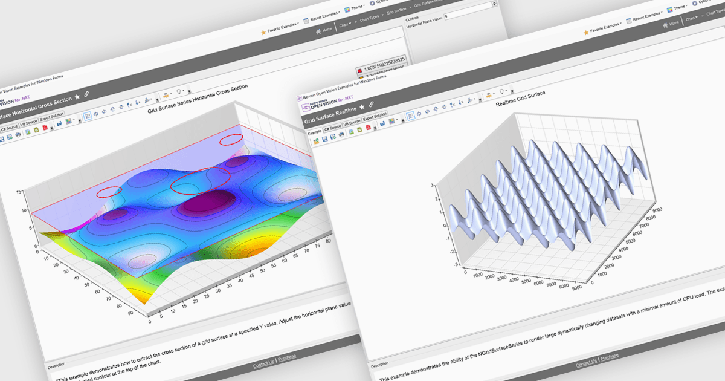Open lighting bulb dropdown in Realtime window
The width and height of the screenshot is (725, 381).
[x=503, y=91]
